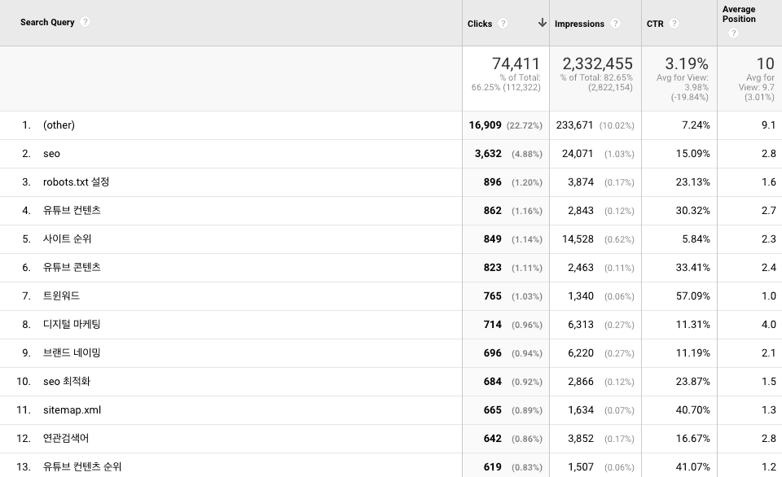Click the "디지털 마케팅" query
This screenshot has height=477, width=782.
(x=72, y=325)
